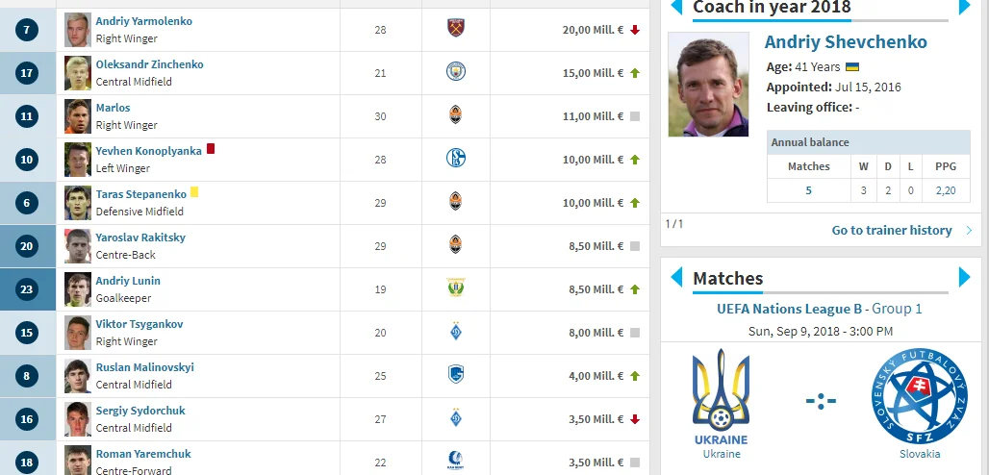Click Genk crest beside Ruslan Malinovskyi
This screenshot has height=475, width=989.
[x=456, y=375]
